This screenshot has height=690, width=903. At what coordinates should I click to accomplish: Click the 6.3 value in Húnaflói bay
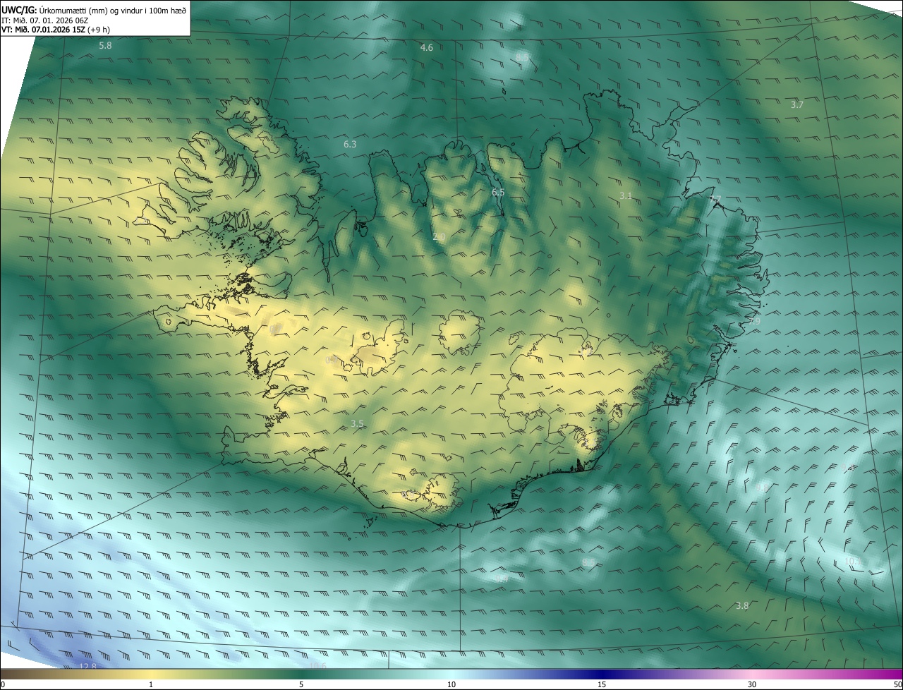[350, 145]
